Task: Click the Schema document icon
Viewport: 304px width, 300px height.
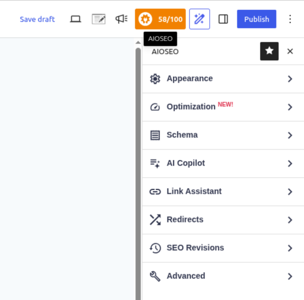Action: click(x=155, y=135)
